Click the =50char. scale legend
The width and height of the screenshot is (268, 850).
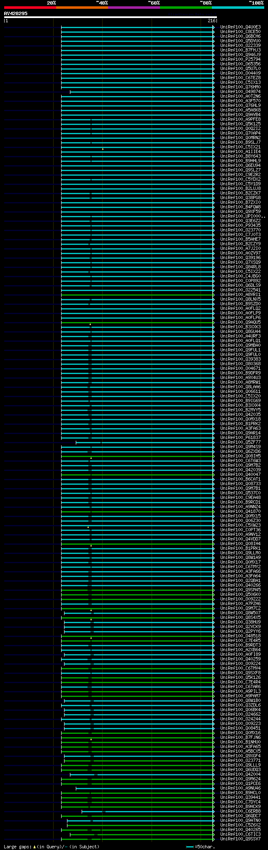point(201,847)
